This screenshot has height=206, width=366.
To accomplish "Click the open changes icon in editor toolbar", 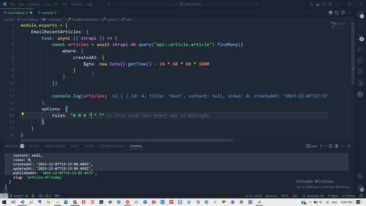I will 337,13.
